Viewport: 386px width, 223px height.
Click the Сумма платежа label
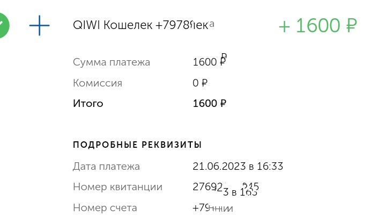112,62
